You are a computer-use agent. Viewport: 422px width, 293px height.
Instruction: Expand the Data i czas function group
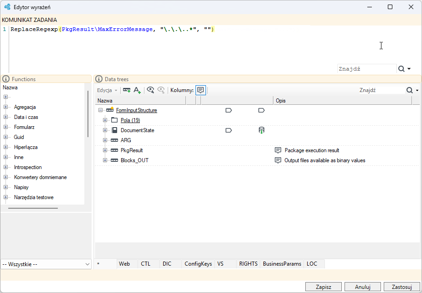click(5, 117)
